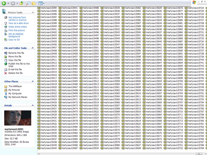The image size is (207, 155).
Task: Select file martyrsavi15500
Action: click(x=89, y=44)
